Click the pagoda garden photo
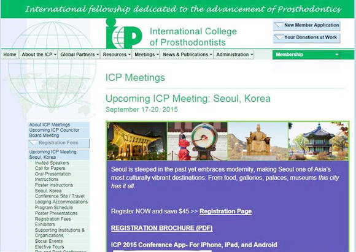Image resolution: width=356 pixels, height=252 pixels. pos(319,141)
